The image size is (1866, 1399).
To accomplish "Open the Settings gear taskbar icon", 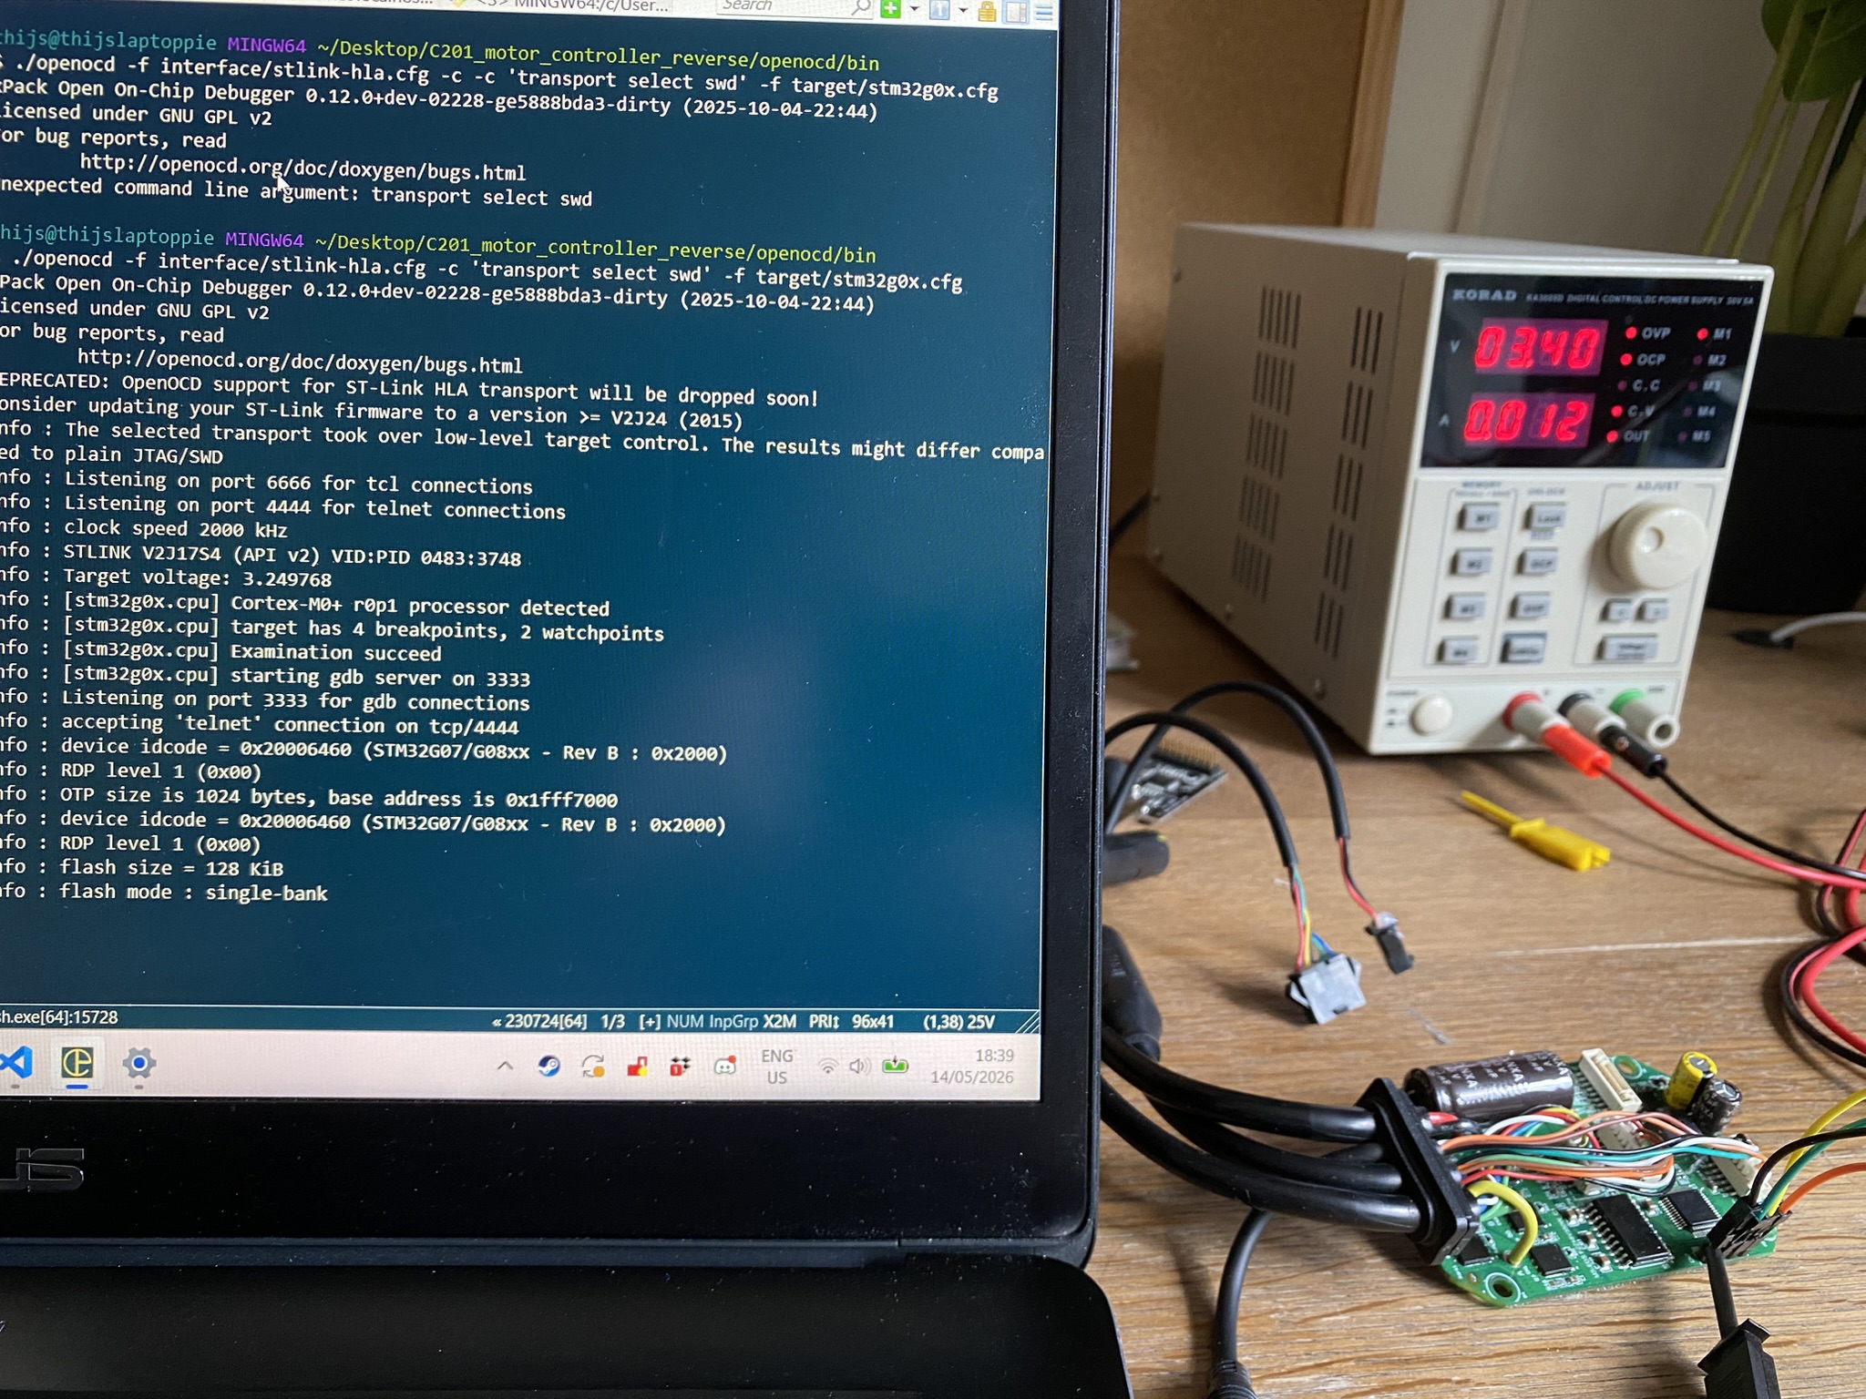I will pos(138,1064).
